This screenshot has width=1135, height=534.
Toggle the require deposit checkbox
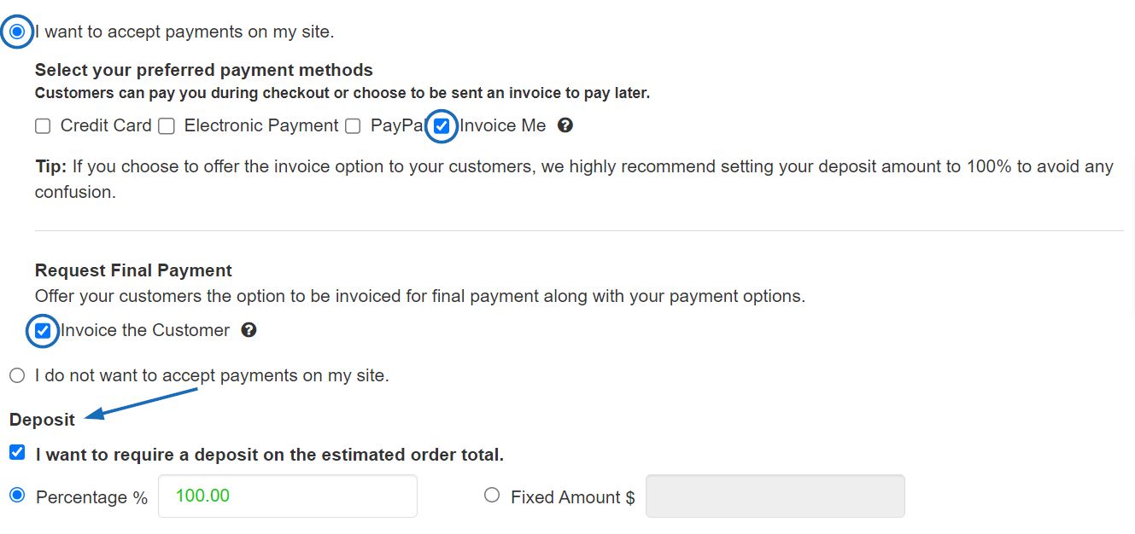[17, 452]
